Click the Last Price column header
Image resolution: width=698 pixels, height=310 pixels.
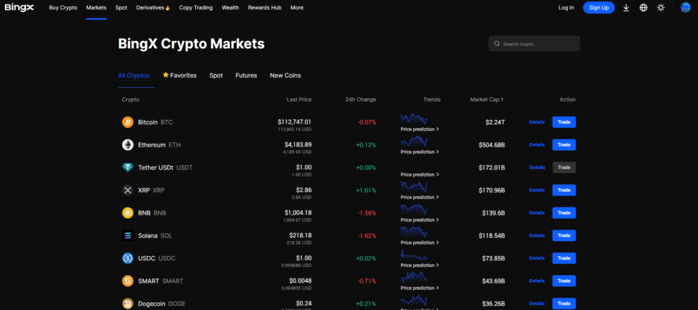pyautogui.click(x=299, y=99)
